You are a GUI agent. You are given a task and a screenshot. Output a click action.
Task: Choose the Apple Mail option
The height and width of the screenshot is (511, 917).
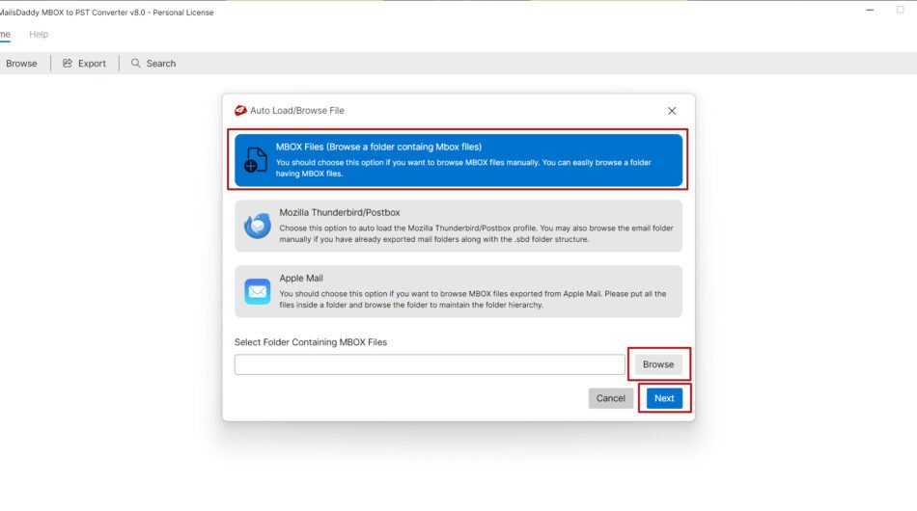click(458, 291)
